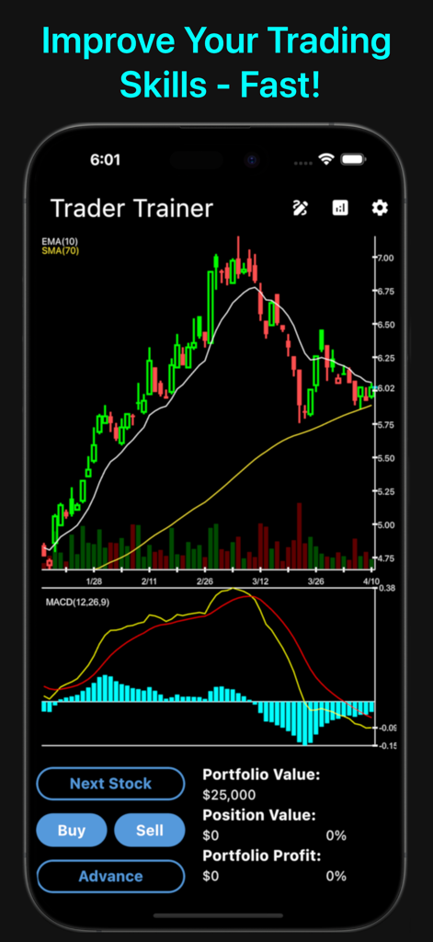Tap the Buy button

point(72,831)
